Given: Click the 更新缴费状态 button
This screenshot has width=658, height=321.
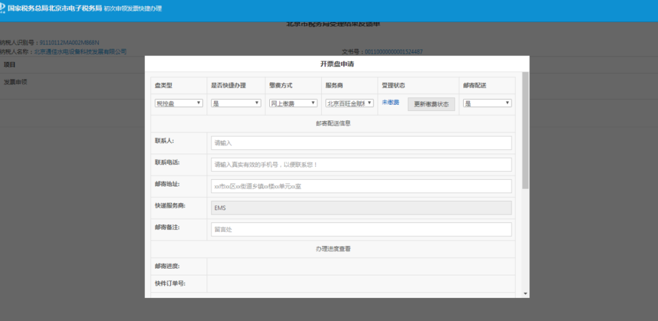Looking at the screenshot, I should tap(431, 104).
